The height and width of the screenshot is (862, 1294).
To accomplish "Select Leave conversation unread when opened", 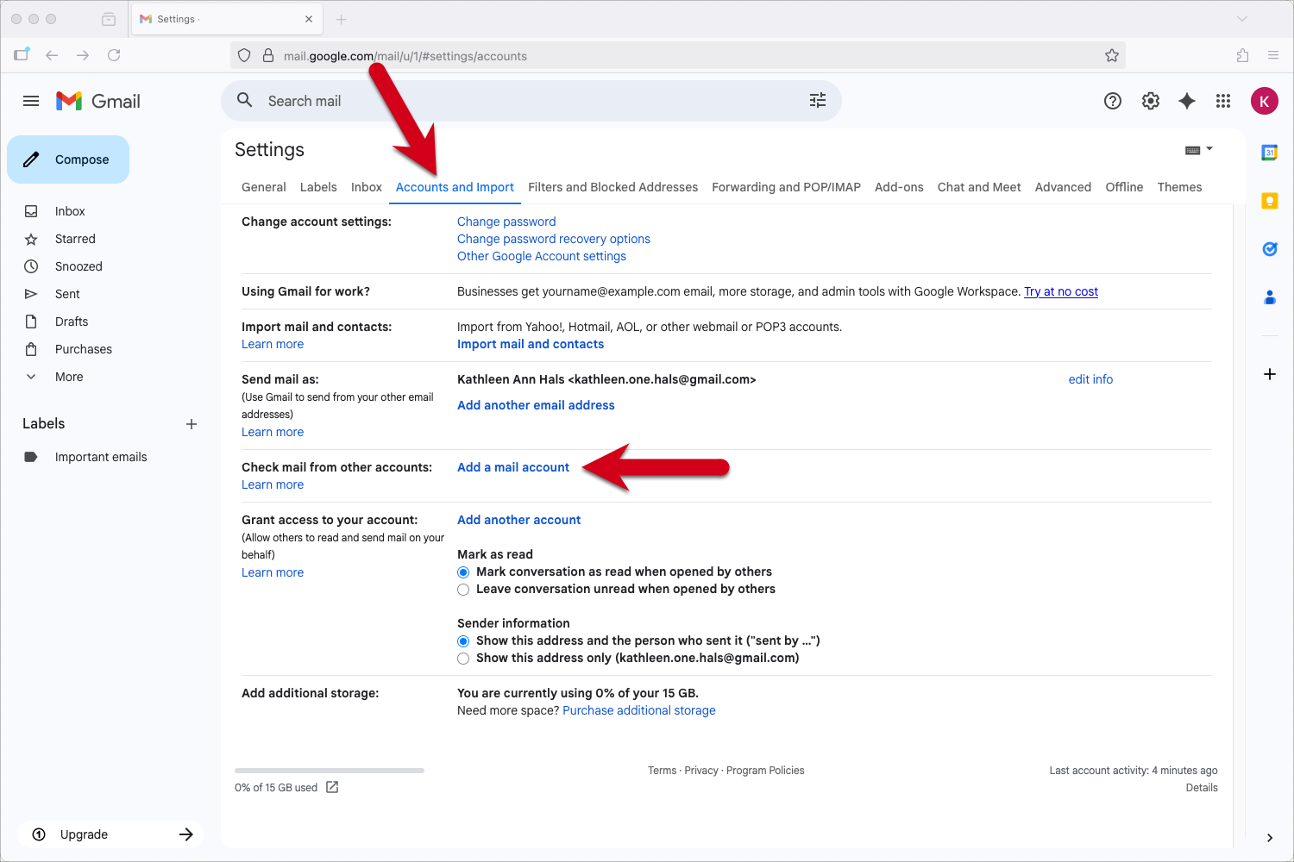I will [x=463, y=590].
